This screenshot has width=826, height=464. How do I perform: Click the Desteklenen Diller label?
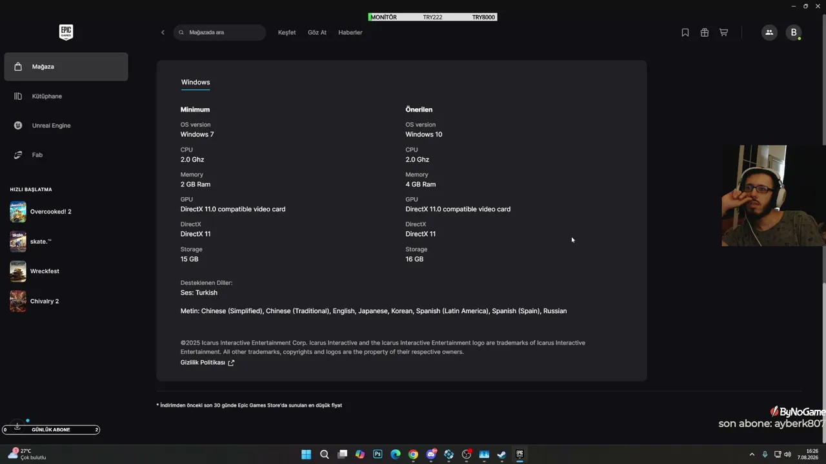pyautogui.click(x=206, y=283)
